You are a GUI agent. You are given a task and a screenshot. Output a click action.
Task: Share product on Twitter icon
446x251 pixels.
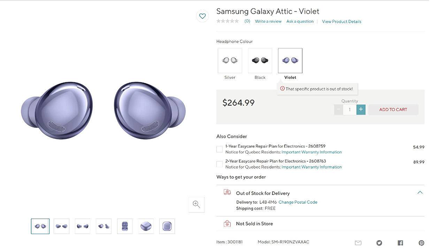(379, 243)
